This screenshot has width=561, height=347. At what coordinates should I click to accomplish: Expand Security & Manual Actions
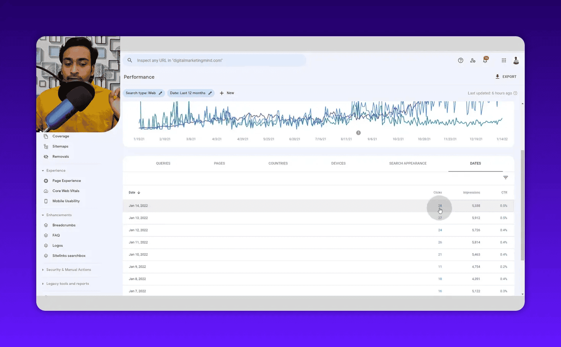tap(43, 270)
